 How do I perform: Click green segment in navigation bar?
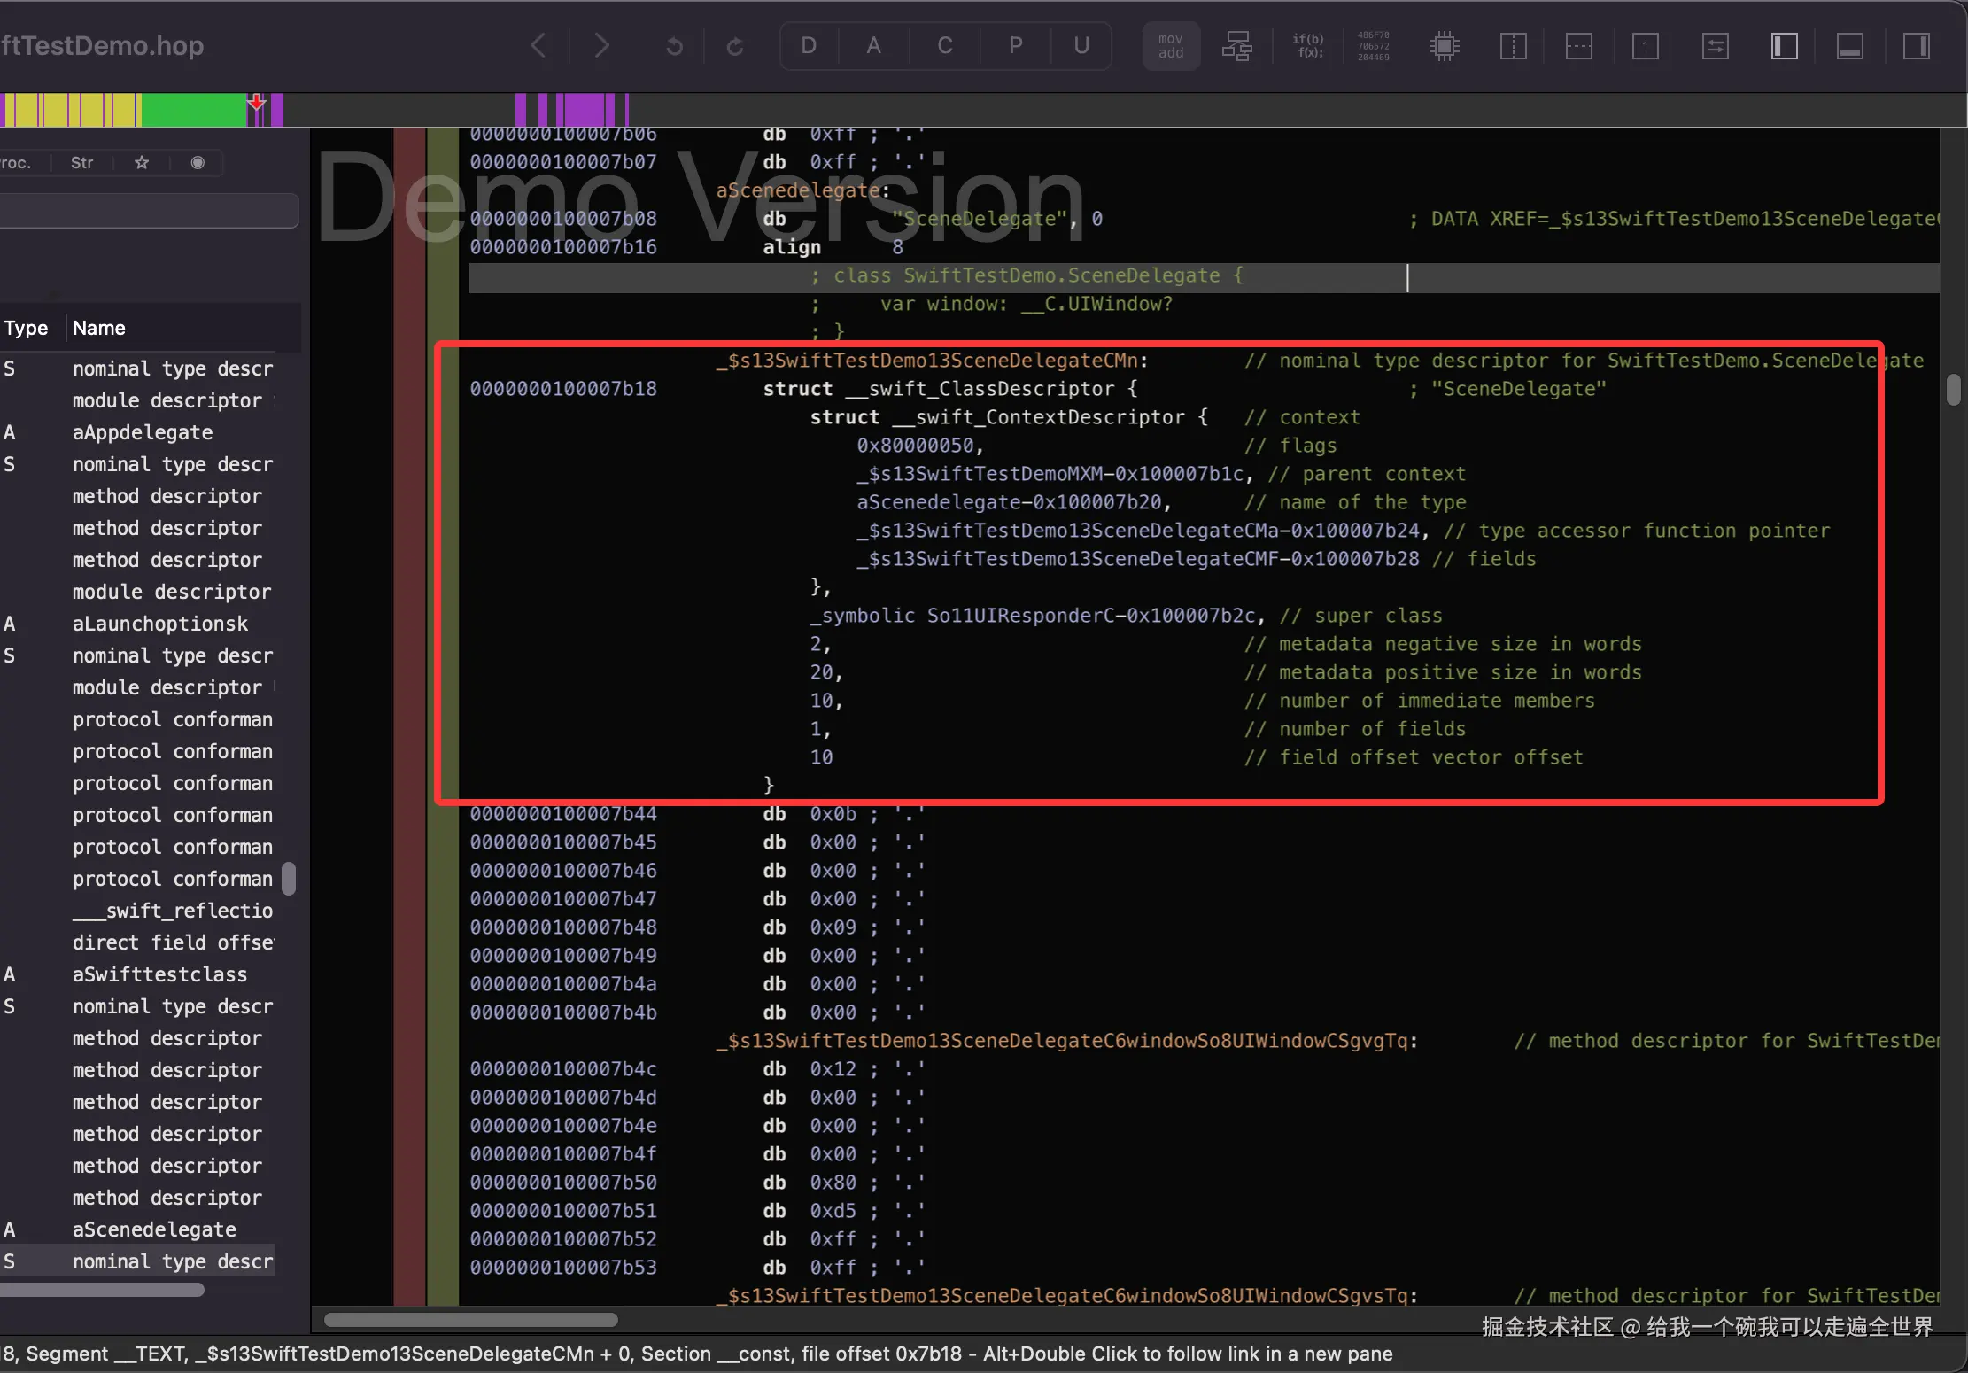193,111
